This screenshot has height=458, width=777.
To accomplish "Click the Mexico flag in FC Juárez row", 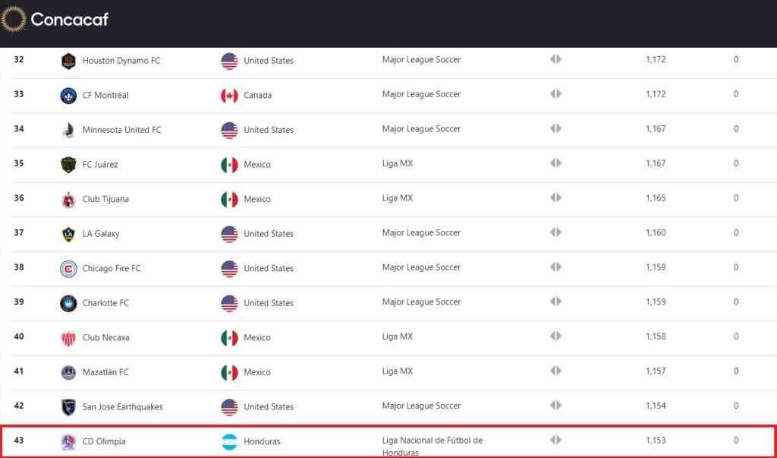I will pyautogui.click(x=229, y=166).
